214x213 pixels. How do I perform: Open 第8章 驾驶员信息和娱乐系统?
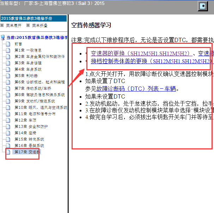click(39, 95)
